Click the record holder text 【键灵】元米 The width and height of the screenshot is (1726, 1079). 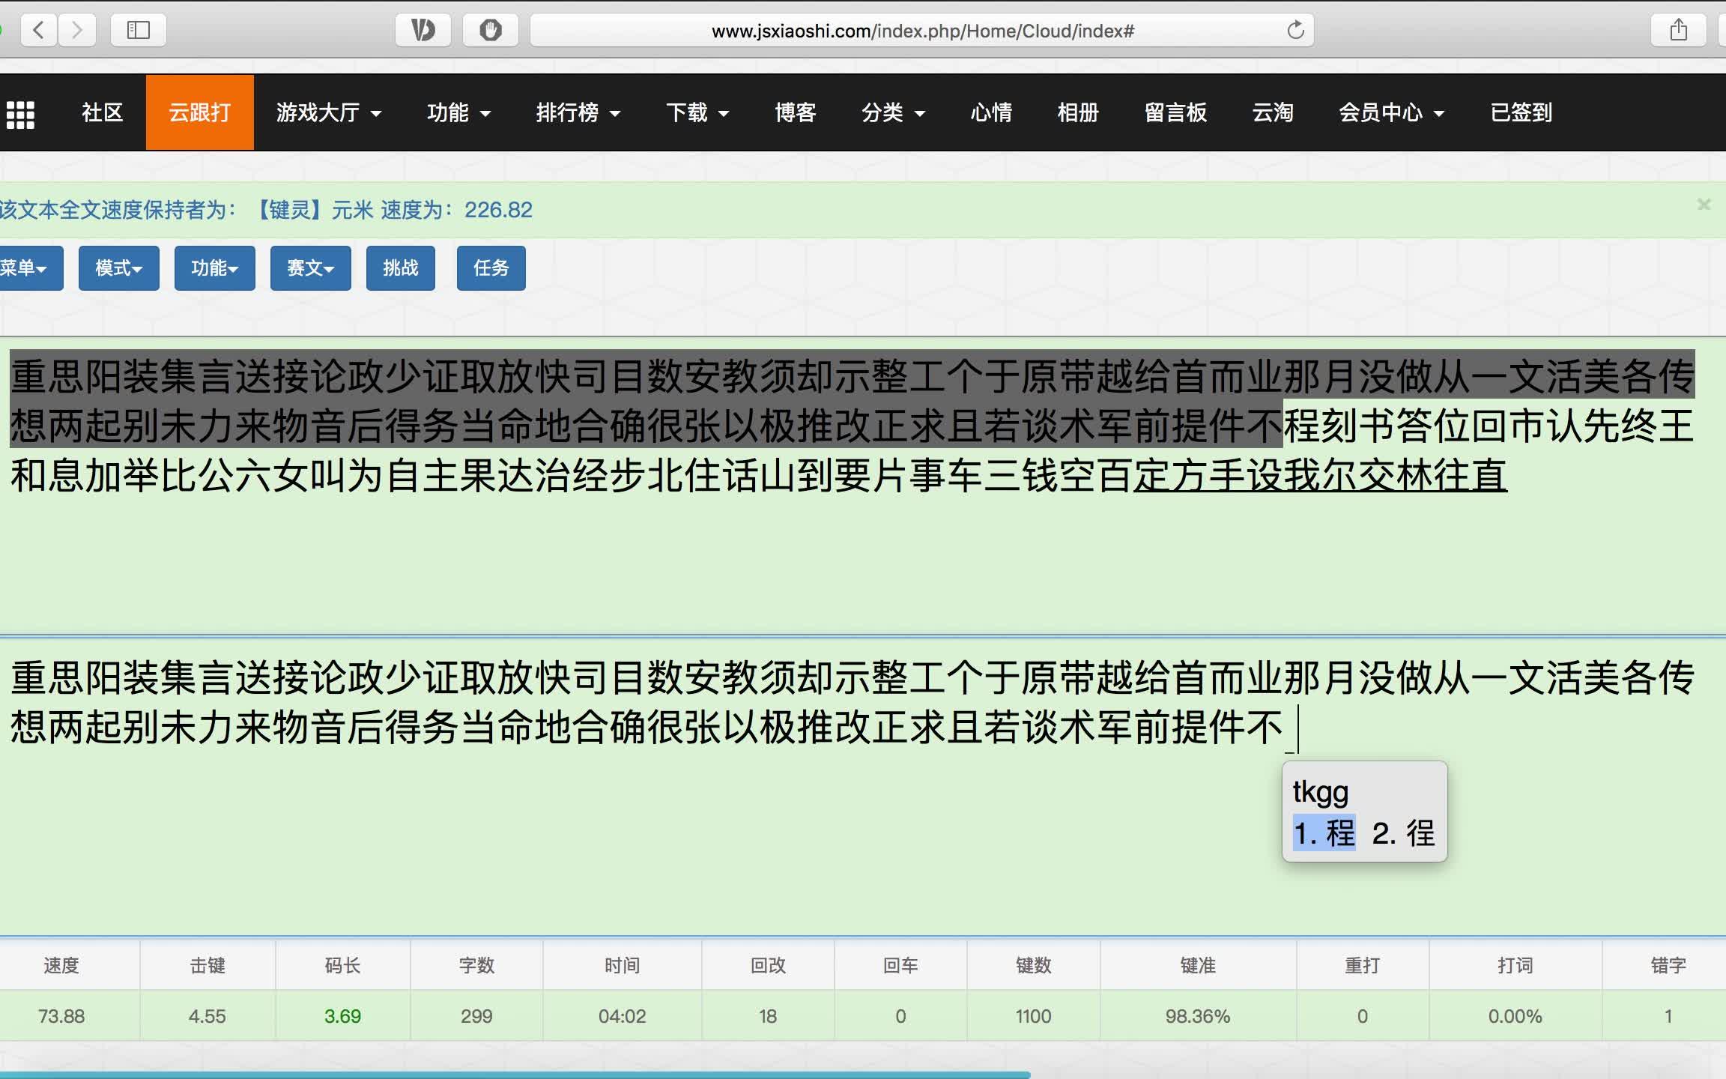click(315, 210)
